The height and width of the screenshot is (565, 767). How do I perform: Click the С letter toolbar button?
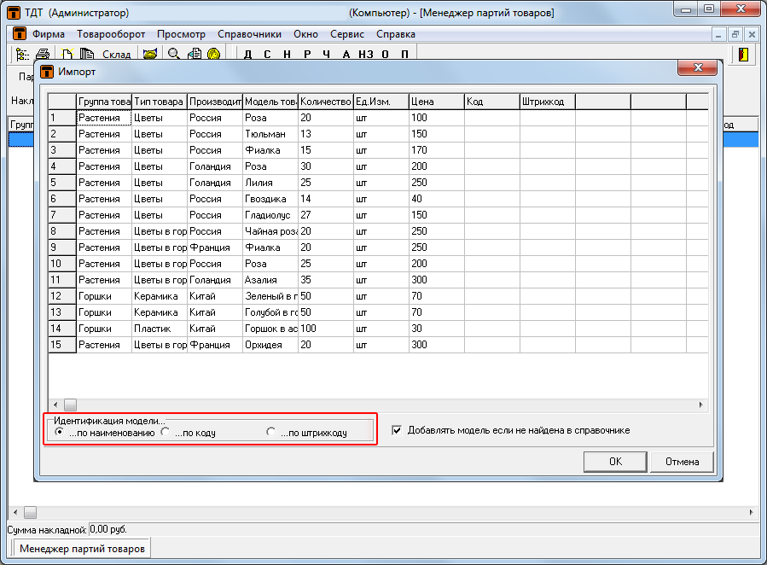click(267, 55)
